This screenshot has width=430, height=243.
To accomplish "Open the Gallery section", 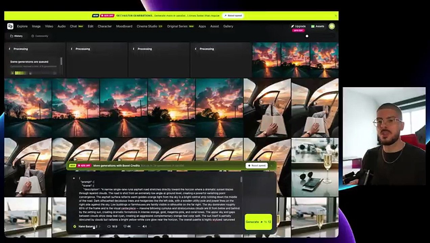I will point(228,26).
